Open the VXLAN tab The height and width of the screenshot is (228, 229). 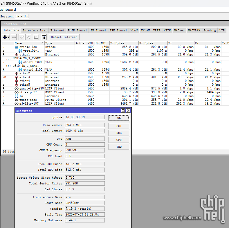[x=145, y=30]
